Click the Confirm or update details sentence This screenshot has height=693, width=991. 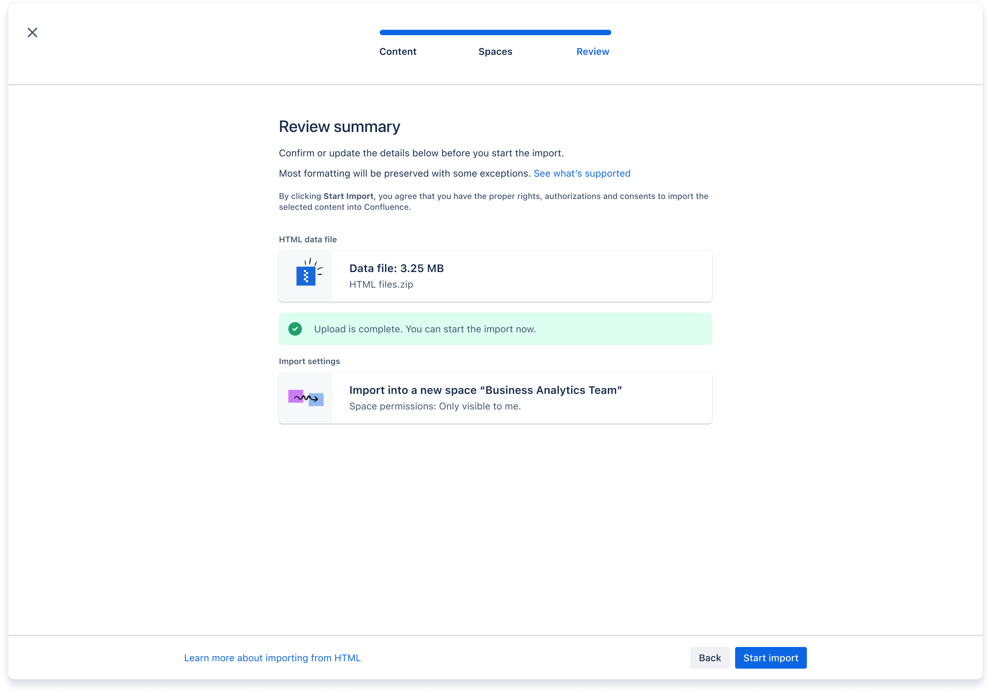(x=421, y=153)
